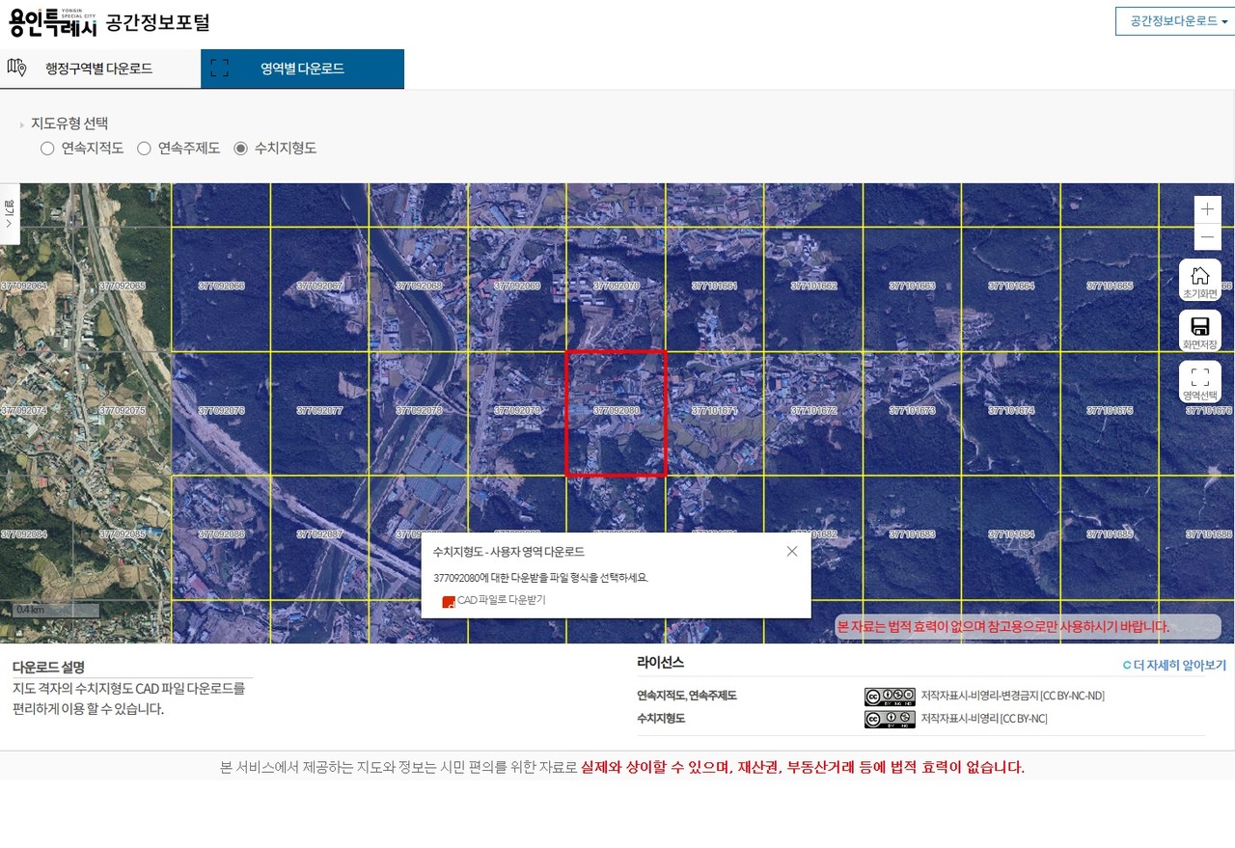Expand the 지도유형 선택 section arrow
Screen dimensions: 1235x848
click(22, 125)
